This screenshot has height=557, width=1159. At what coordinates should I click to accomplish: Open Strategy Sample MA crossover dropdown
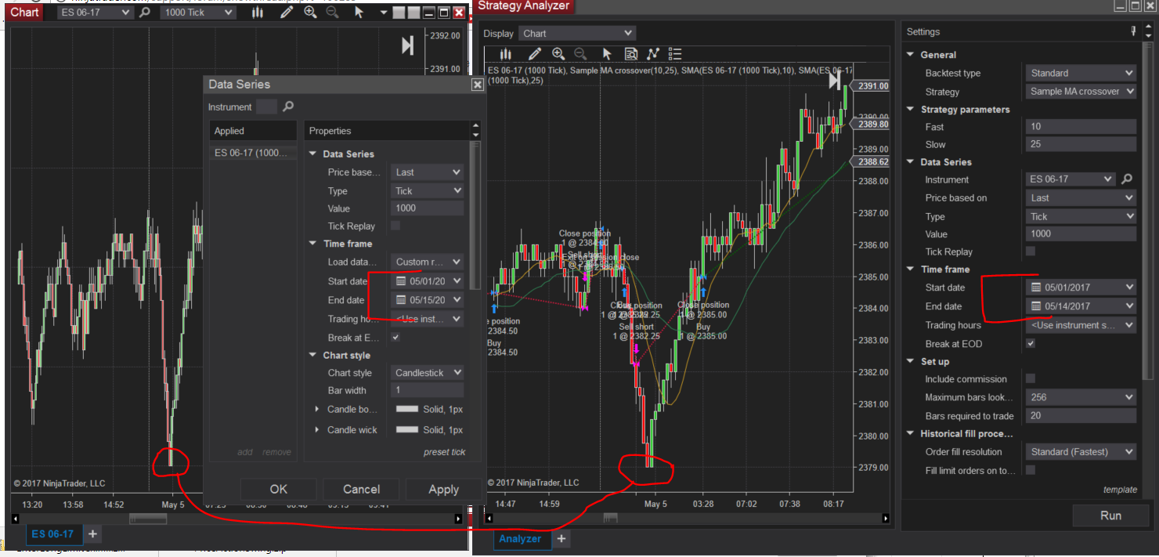(x=1081, y=92)
